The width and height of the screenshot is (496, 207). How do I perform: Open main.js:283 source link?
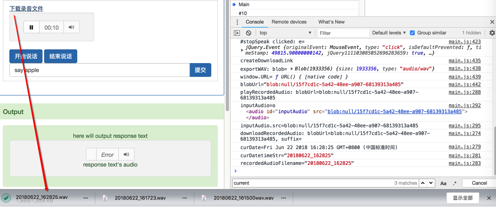[x=464, y=163]
